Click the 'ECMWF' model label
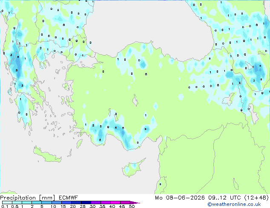Viewport: 270px width, 208px height. (69, 198)
